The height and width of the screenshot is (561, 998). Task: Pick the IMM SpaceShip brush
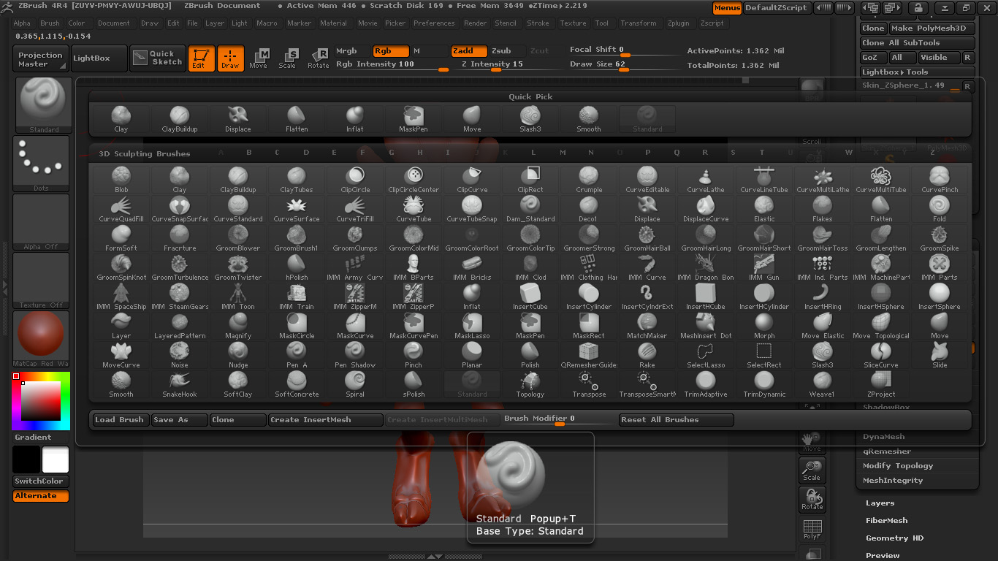pos(121,297)
